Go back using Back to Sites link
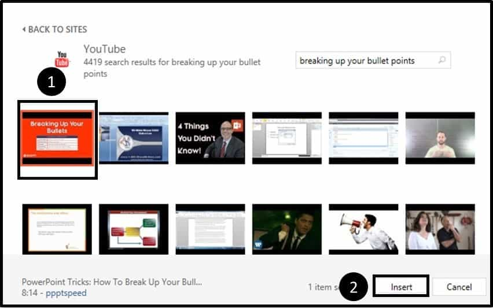 tap(54, 29)
